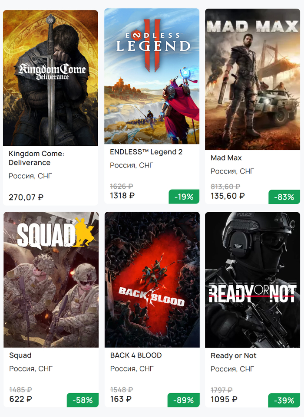Click the 1095 ₽ sale price

(x=224, y=399)
